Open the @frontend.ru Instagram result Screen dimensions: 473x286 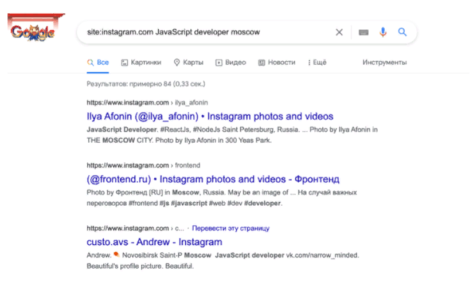coord(213,179)
